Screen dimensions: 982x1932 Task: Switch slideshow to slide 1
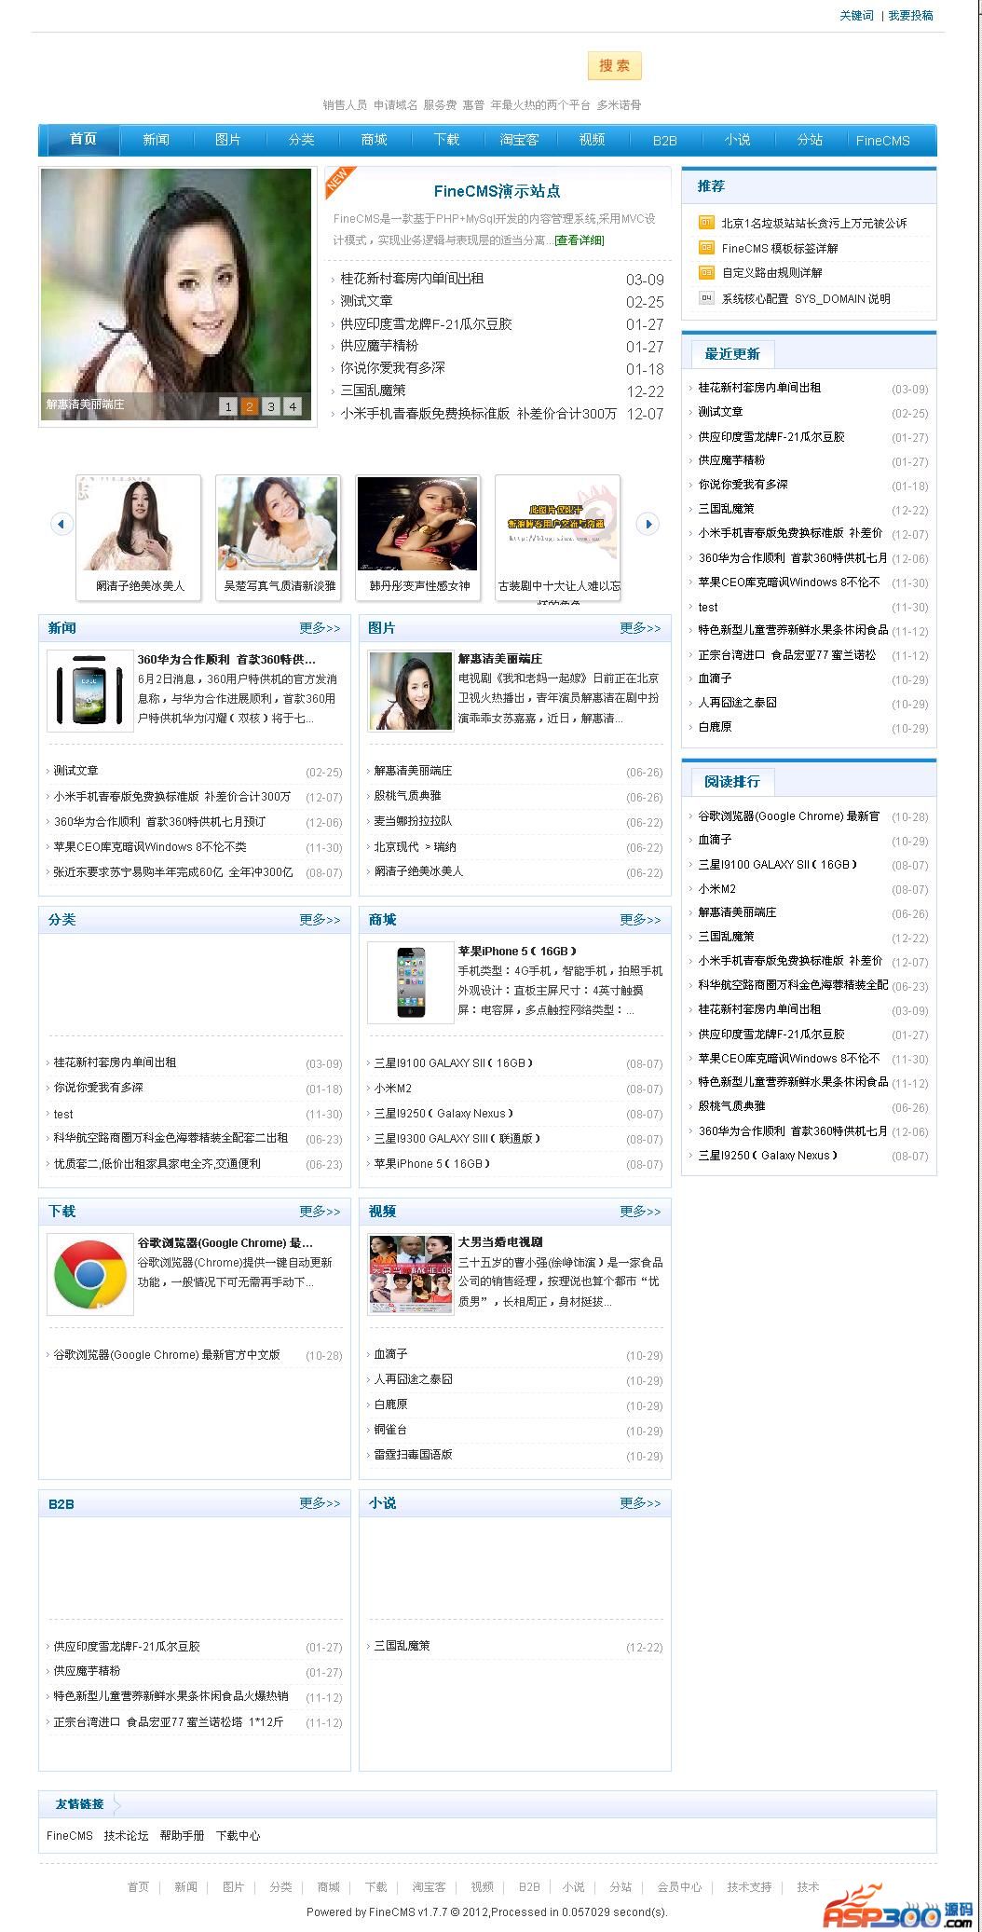227,406
